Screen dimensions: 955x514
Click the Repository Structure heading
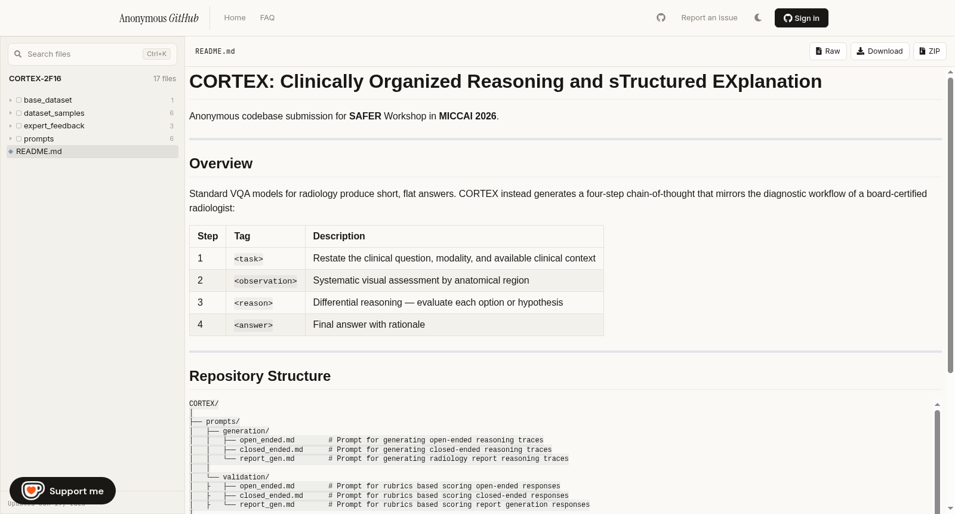pyautogui.click(x=260, y=376)
